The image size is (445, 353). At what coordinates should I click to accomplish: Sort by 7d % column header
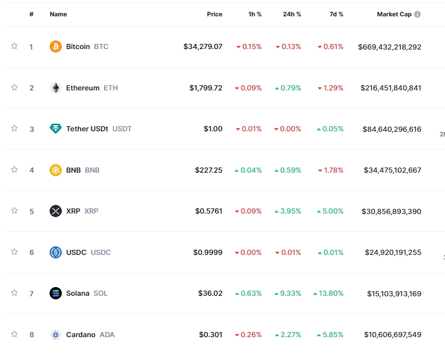point(336,14)
